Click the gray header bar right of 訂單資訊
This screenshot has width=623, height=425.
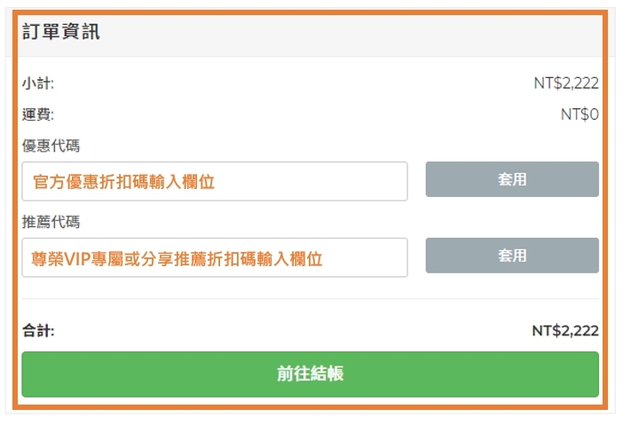355,33
